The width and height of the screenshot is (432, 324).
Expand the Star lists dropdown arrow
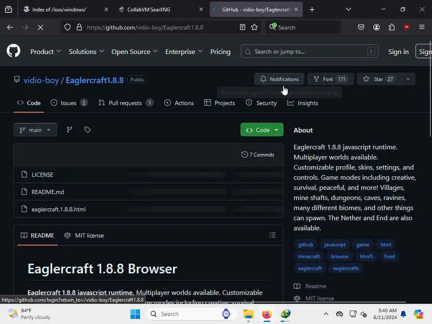pos(408,79)
